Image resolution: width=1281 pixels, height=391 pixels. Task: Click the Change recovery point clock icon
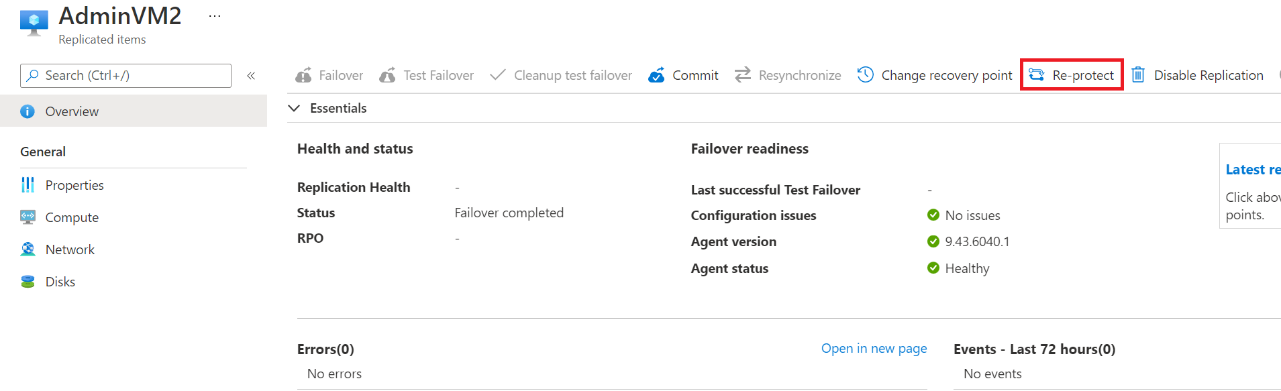pyautogui.click(x=866, y=74)
